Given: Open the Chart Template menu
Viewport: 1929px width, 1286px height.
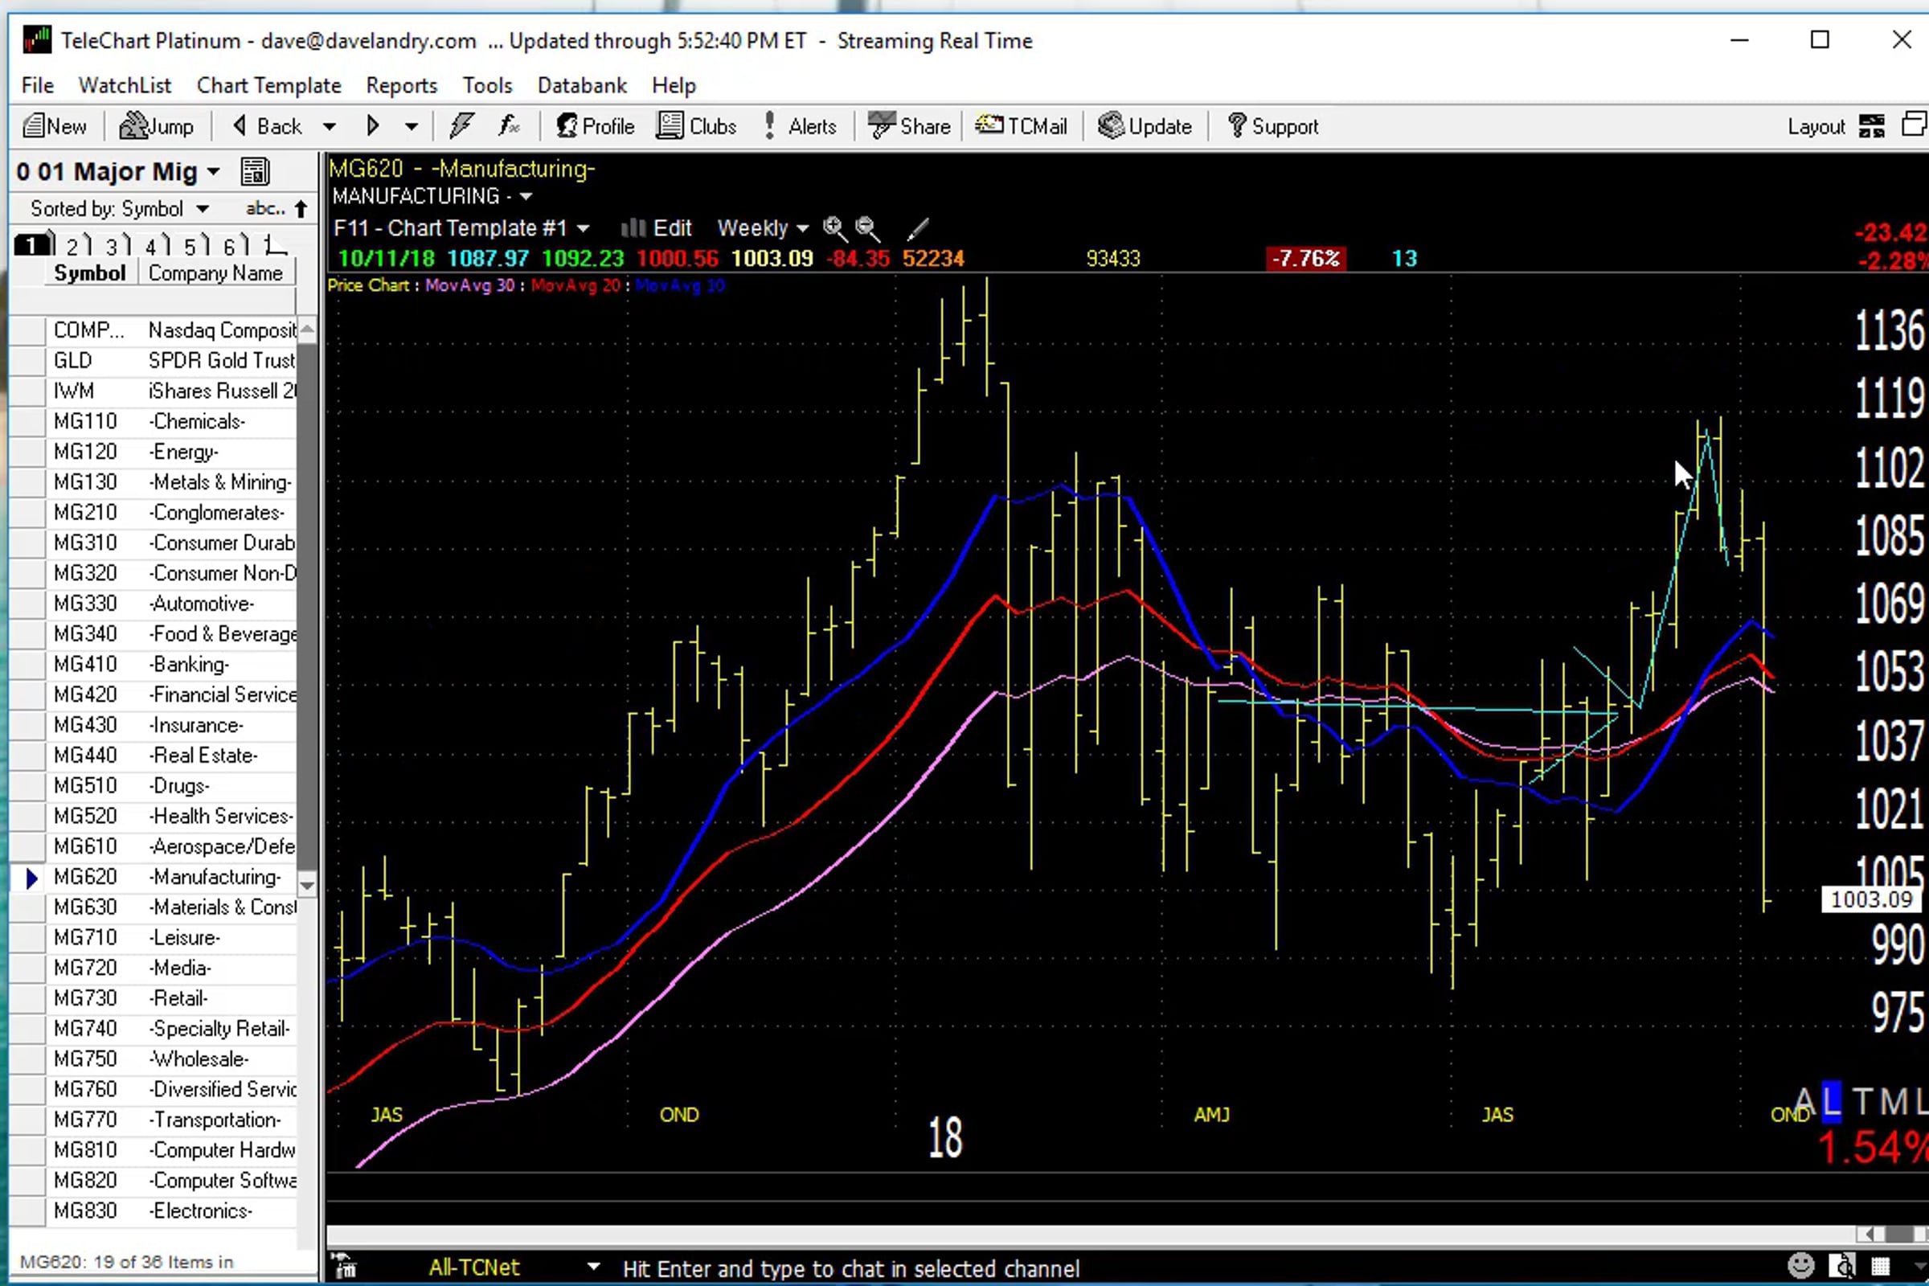Looking at the screenshot, I should click(x=269, y=85).
